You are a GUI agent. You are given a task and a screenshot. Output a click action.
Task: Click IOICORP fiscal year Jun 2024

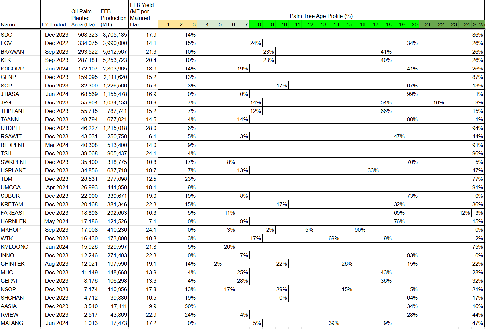click(55, 69)
